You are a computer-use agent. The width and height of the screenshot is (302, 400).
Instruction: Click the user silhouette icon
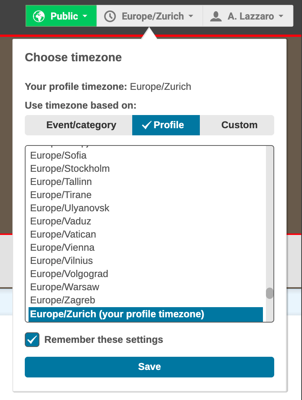click(216, 16)
